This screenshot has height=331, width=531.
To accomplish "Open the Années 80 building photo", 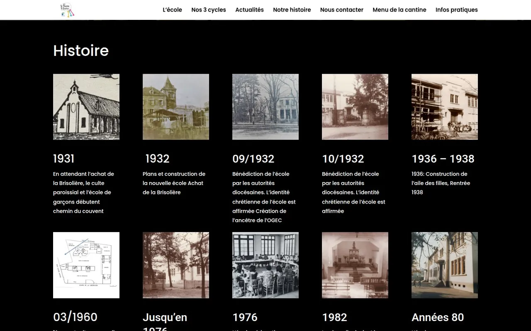I will pyautogui.click(x=445, y=265).
